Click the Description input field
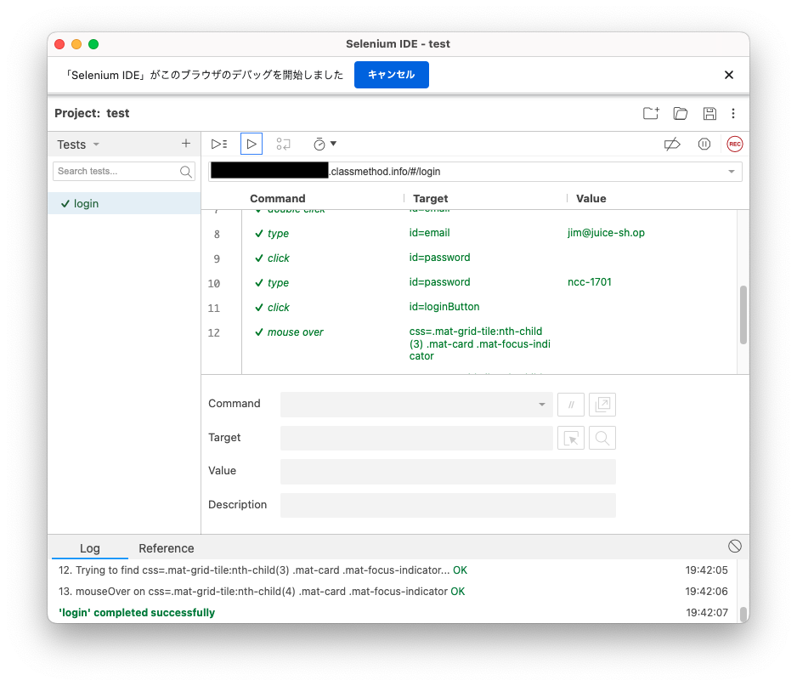Image resolution: width=797 pixels, height=686 pixels. [x=448, y=505]
